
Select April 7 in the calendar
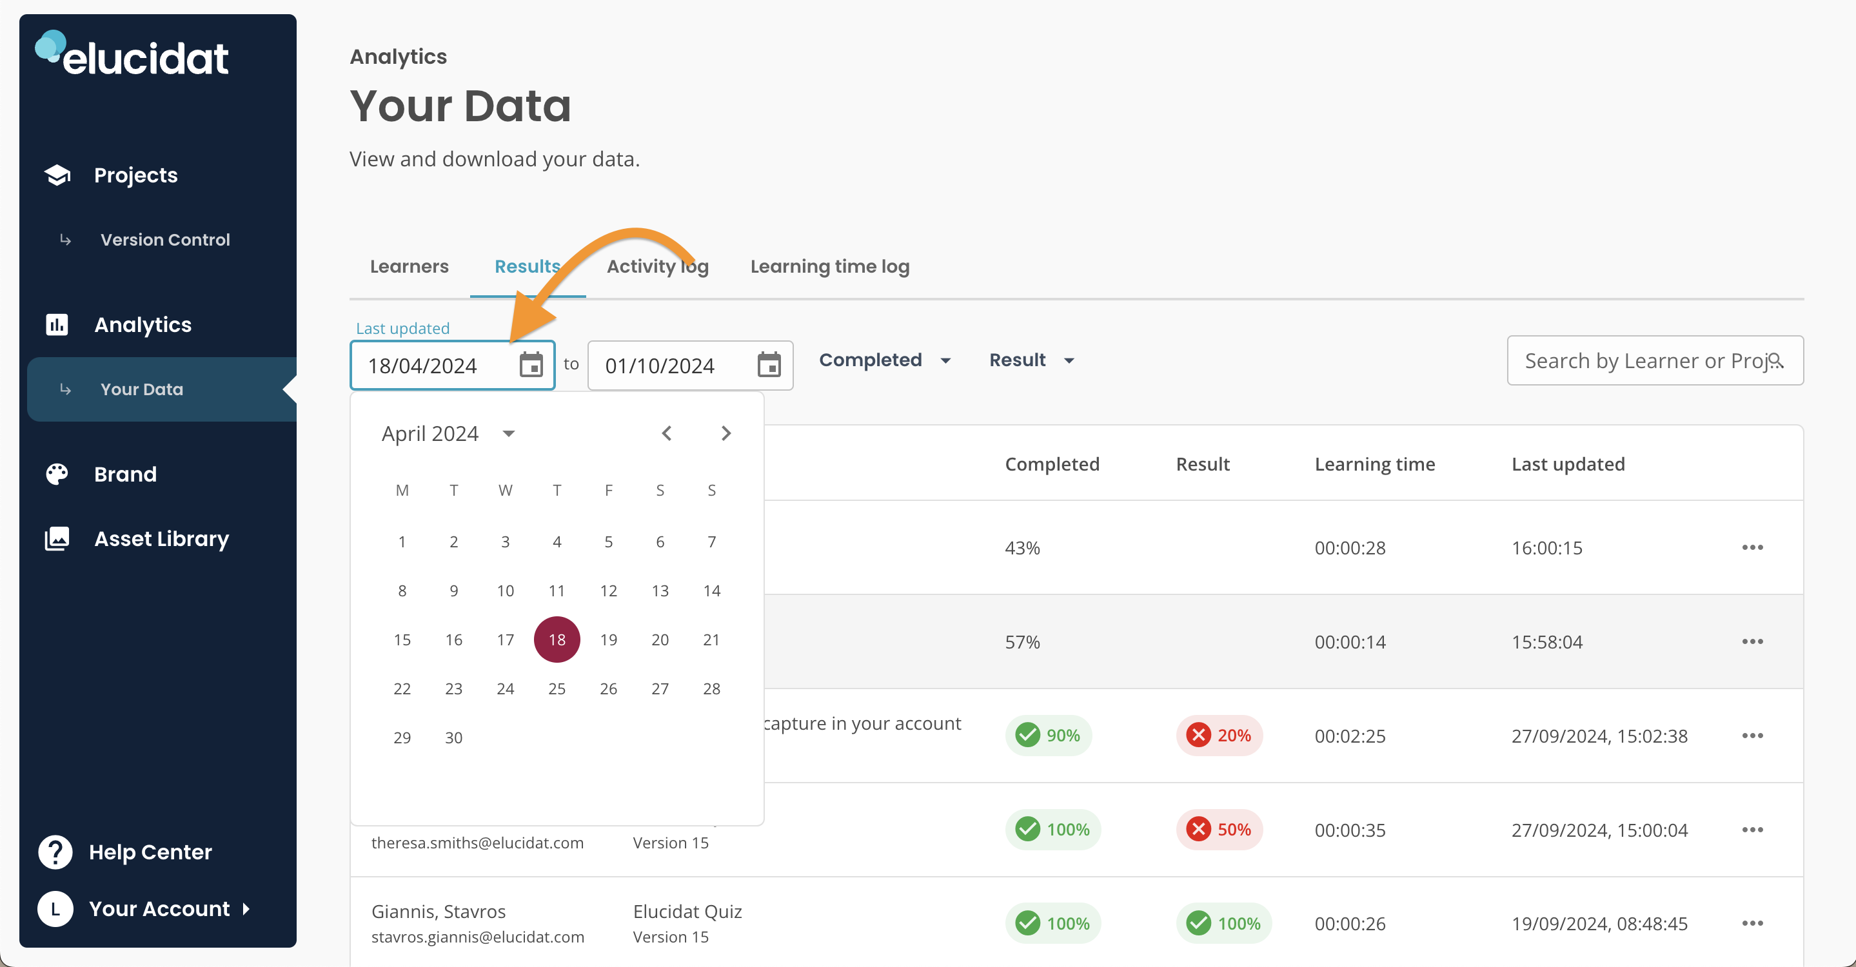tap(711, 542)
